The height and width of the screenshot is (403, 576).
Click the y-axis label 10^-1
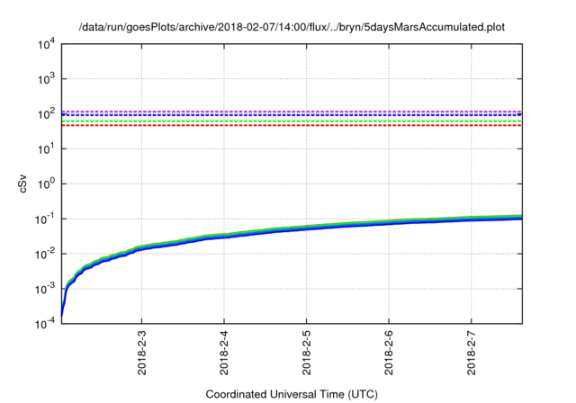tap(45, 219)
